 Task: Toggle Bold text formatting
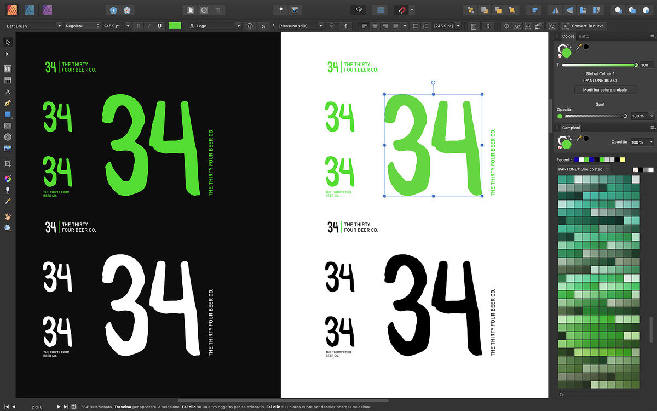coord(138,26)
